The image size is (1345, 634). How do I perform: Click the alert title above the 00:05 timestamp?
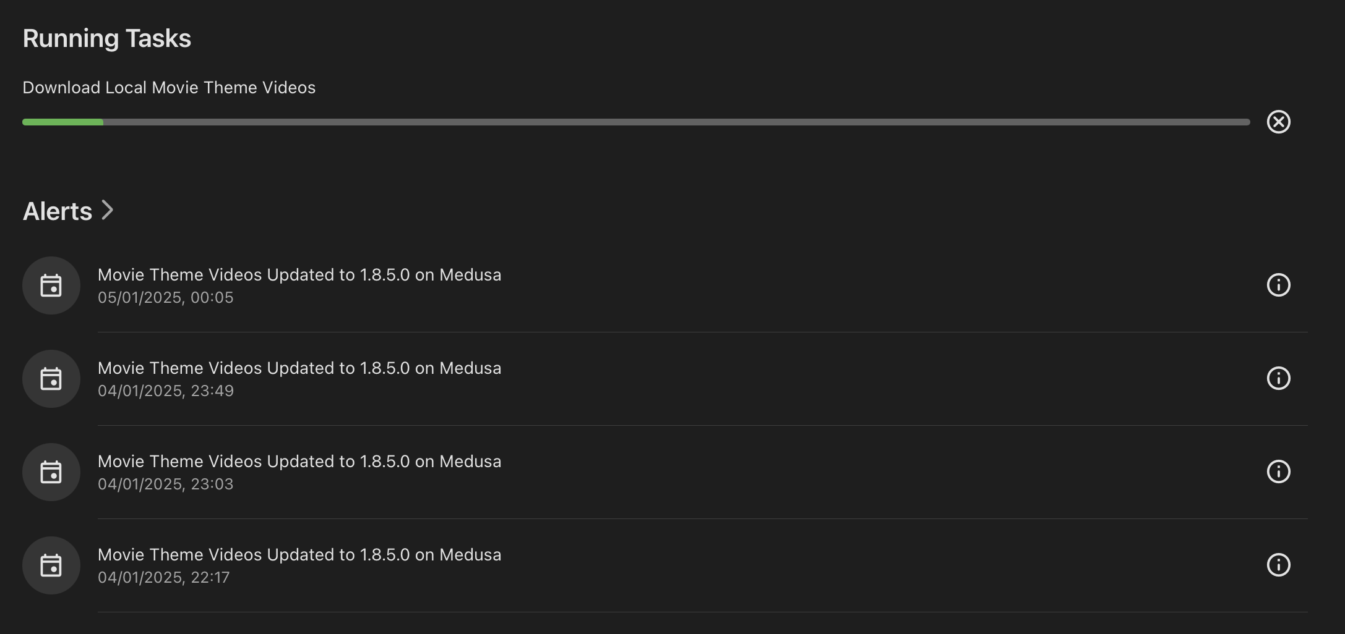pyautogui.click(x=299, y=275)
